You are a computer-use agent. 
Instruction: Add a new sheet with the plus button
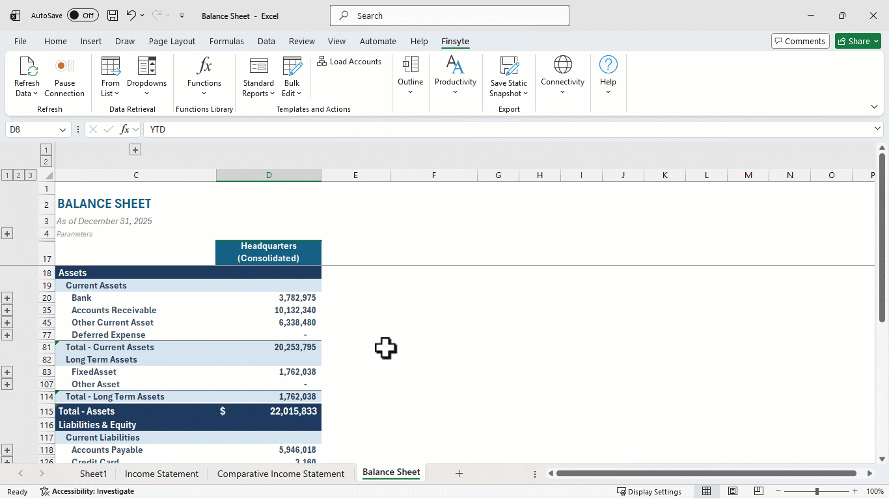click(x=459, y=474)
